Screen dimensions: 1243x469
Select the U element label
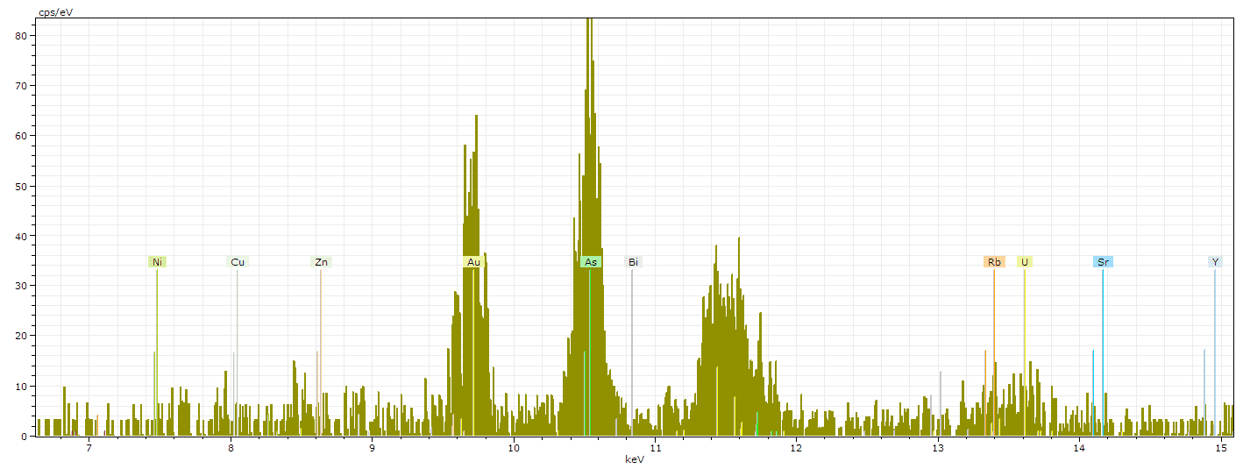(x=1025, y=262)
